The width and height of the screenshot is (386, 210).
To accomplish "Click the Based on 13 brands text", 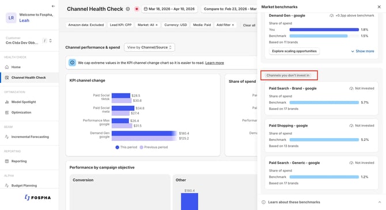I will pyautogui.click(x=283, y=146).
